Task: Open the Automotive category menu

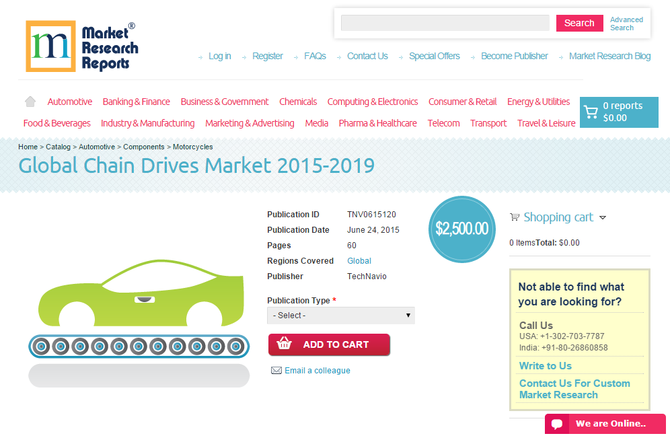Action: pyautogui.click(x=69, y=101)
